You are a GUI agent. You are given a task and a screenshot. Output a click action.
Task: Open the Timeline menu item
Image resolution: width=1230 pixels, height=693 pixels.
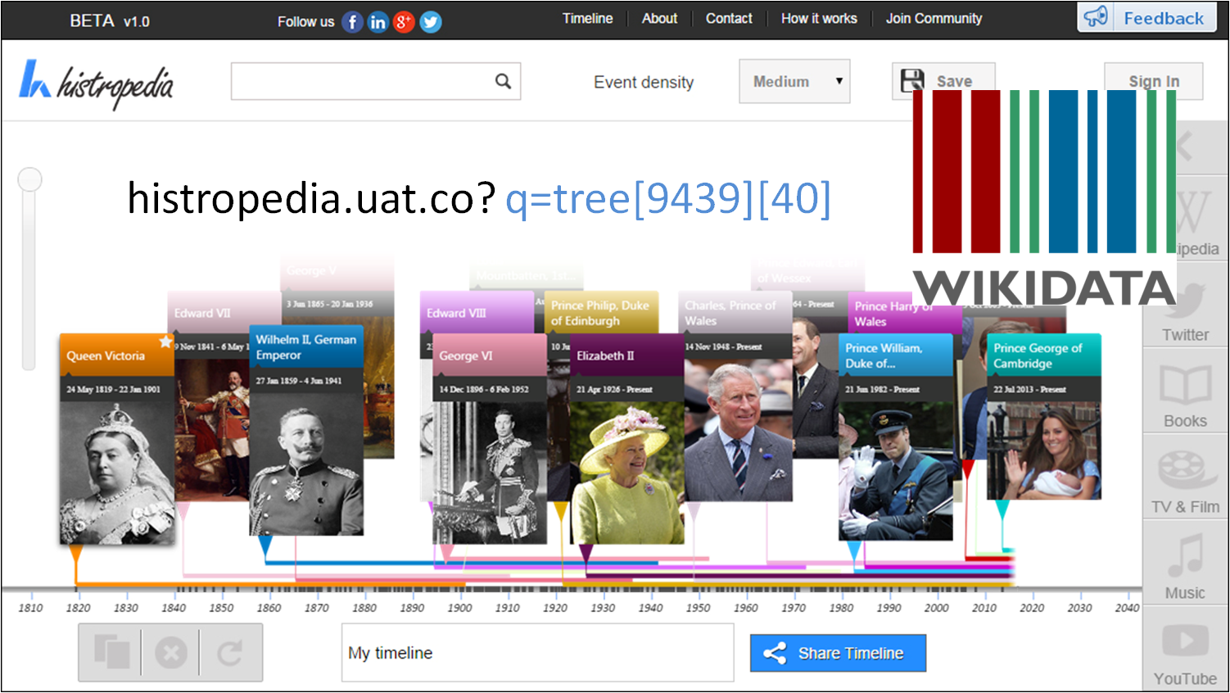tap(587, 18)
